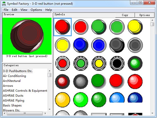Screen dimensions: 157x118
Task: Choose the ASHRAE Ducts category
Action: click(13, 95)
